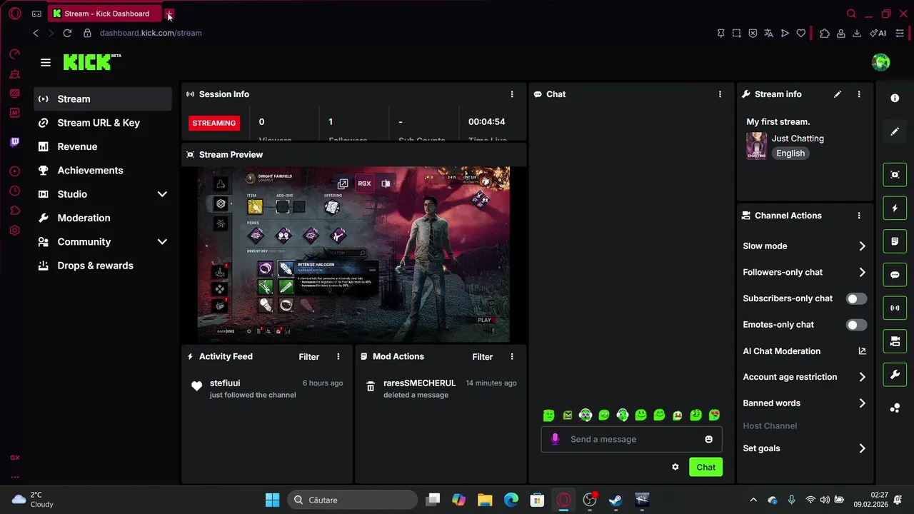Open chat settings gear icon
This screenshot has width=914, height=514.
click(x=676, y=467)
